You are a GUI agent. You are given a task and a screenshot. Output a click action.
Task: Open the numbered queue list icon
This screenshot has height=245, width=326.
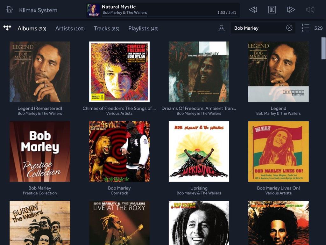(305, 28)
